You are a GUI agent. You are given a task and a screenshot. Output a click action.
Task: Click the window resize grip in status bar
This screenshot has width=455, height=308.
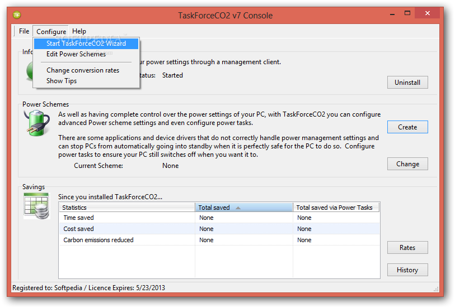tap(436, 289)
